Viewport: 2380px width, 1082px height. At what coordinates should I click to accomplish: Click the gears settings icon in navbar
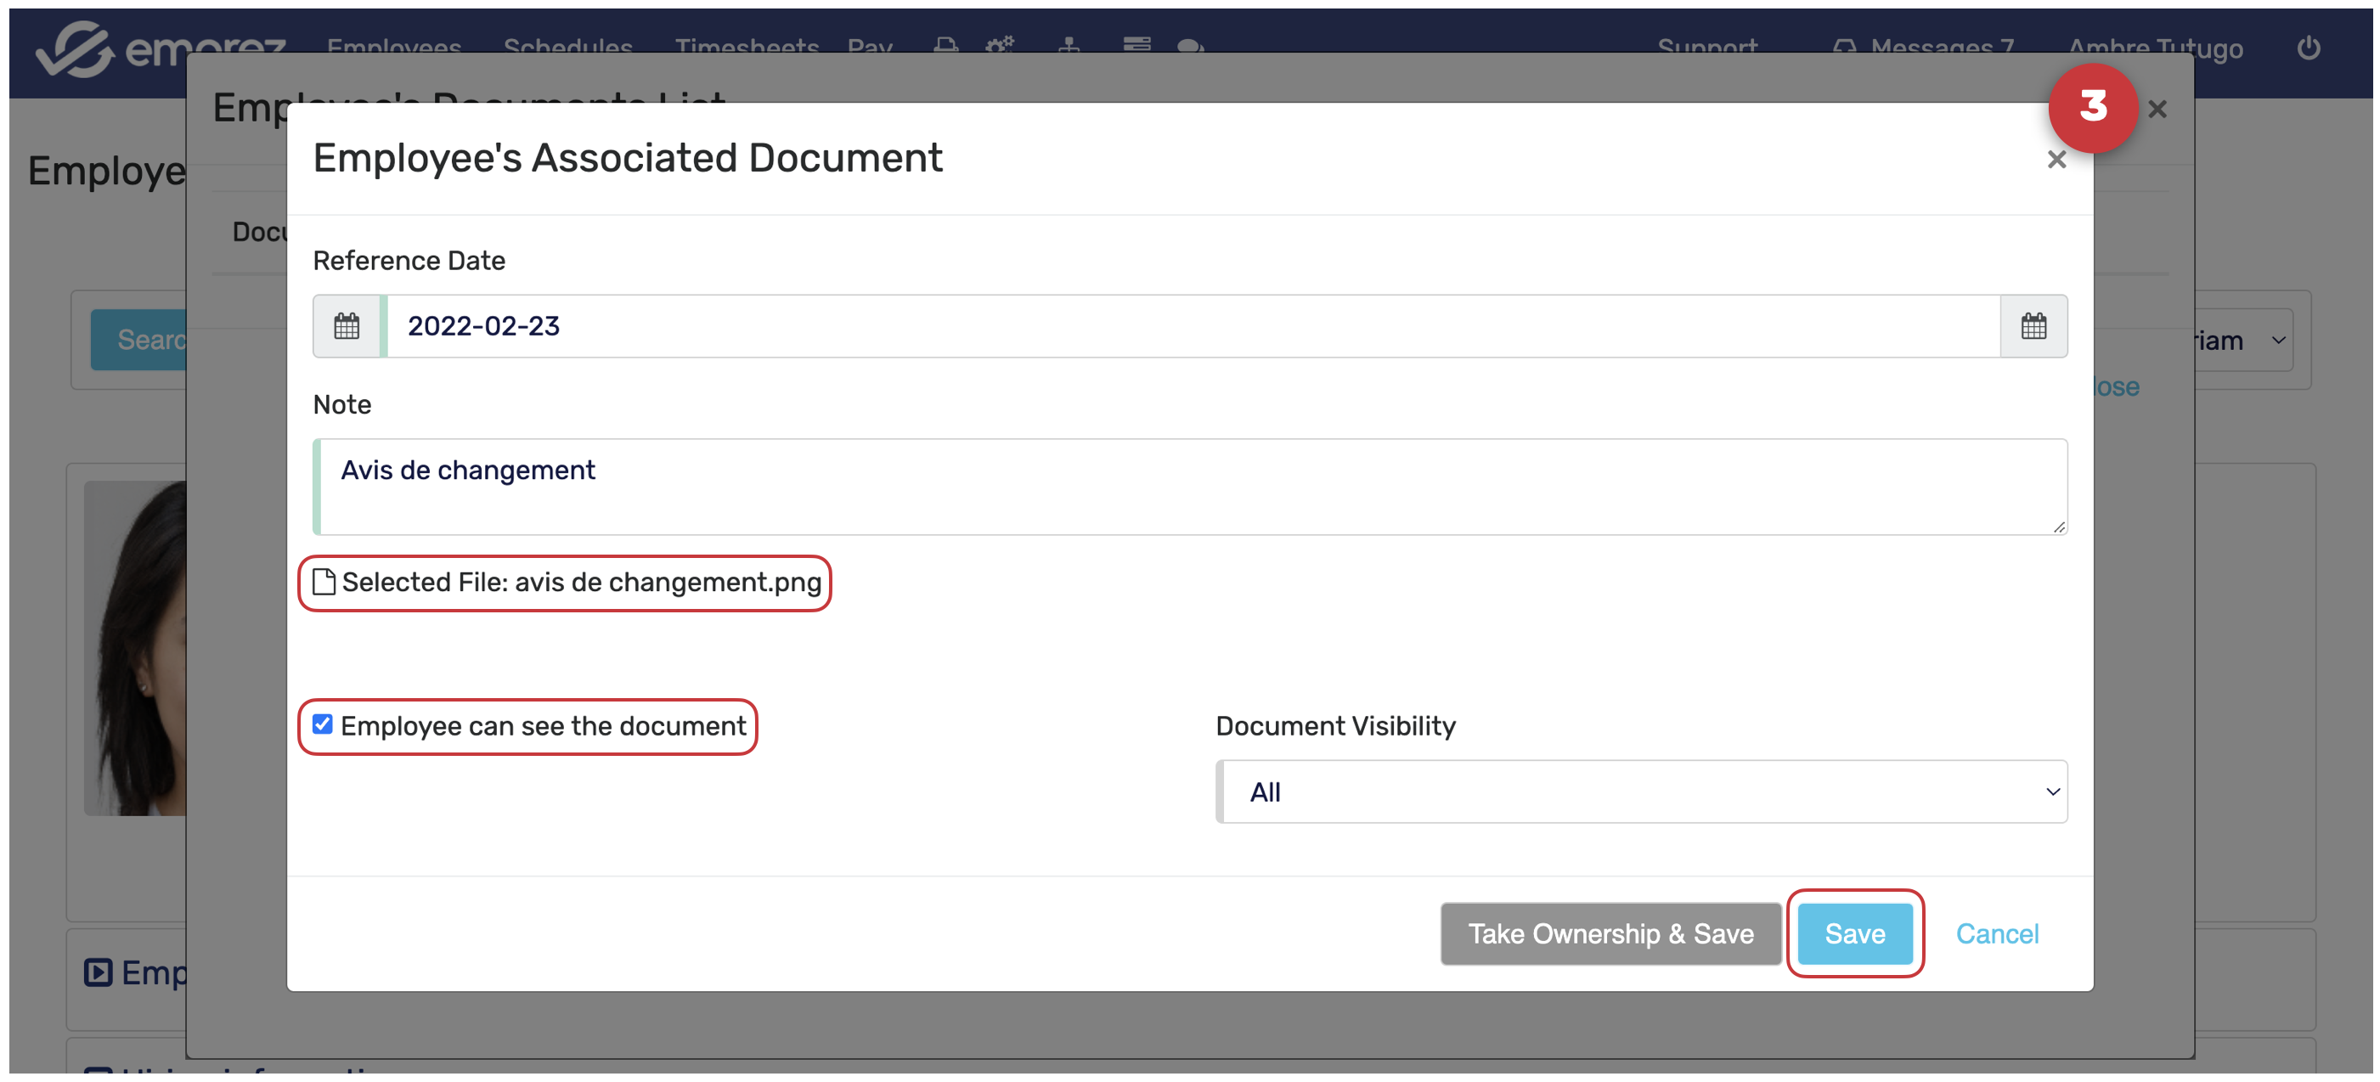[999, 45]
